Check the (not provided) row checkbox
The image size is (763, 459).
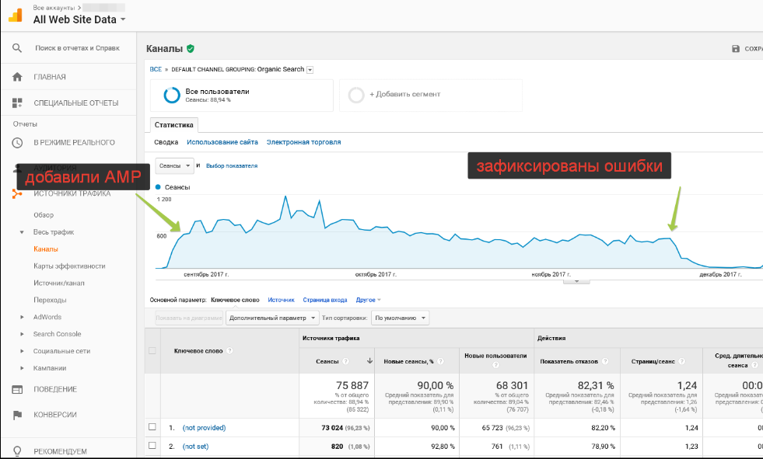coord(152,427)
